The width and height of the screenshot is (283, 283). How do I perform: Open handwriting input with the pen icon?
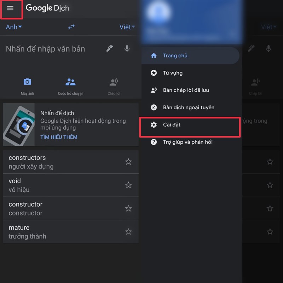click(x=110, y=48)
